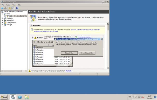157x100 pixels.
Task: Select the Features node
Action: (10, 18)
